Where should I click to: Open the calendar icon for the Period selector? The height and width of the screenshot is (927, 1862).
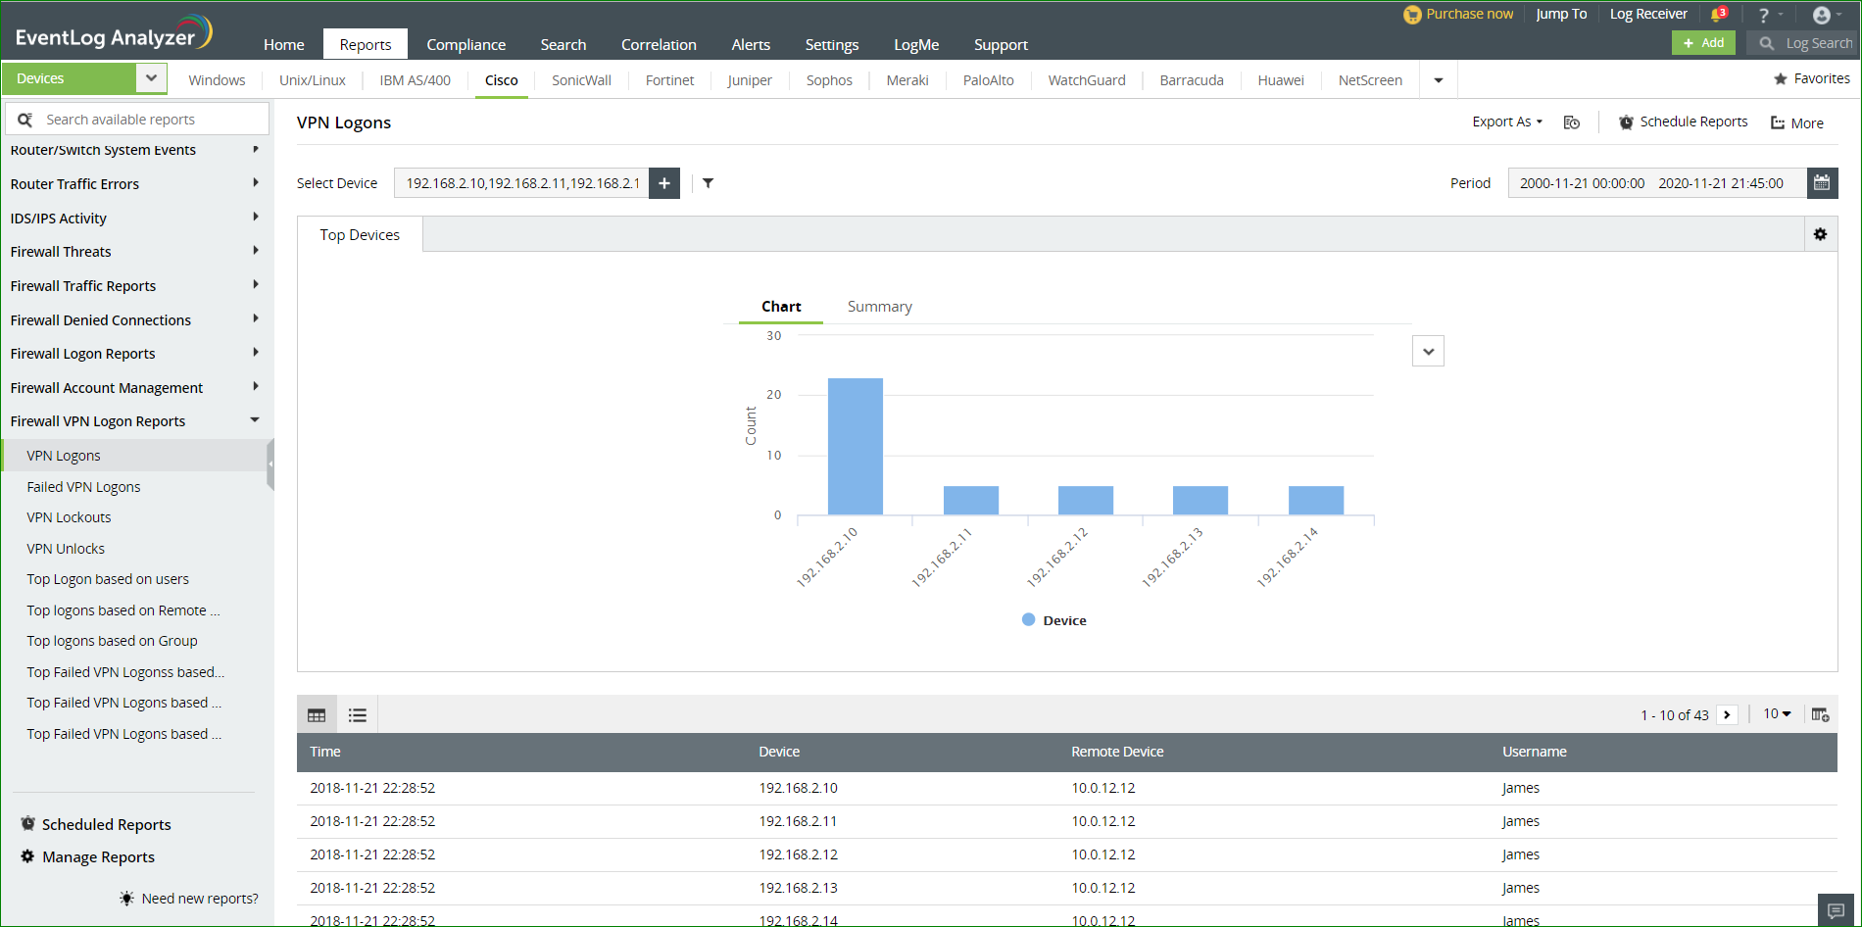tap(1823, 182)
